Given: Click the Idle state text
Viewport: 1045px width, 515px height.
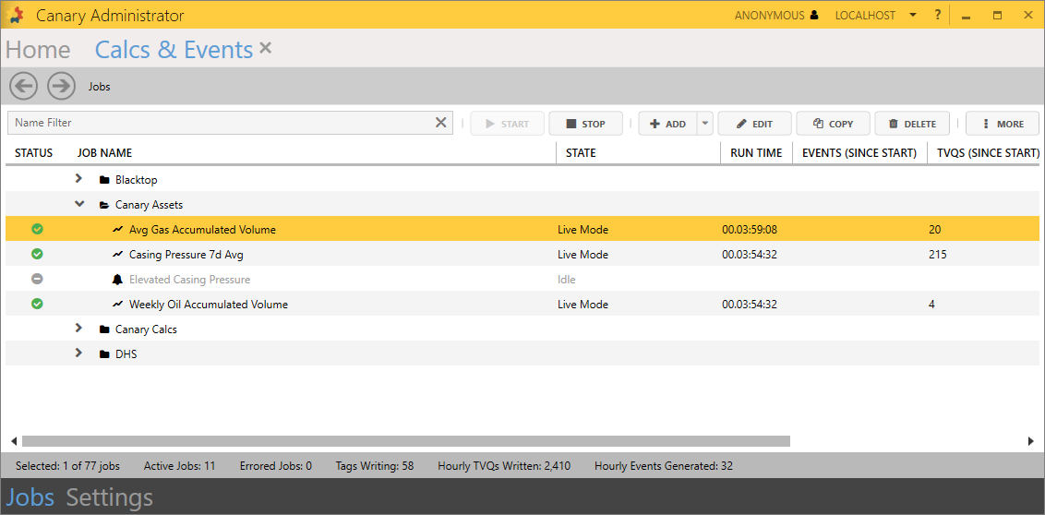Looking at the screenshot, I should click(x=567, y=280).
